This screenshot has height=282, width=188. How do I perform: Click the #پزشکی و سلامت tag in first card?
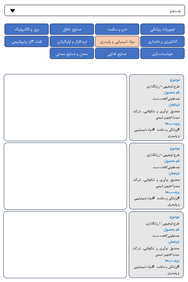pyautogui.click(x=168, y=130)
